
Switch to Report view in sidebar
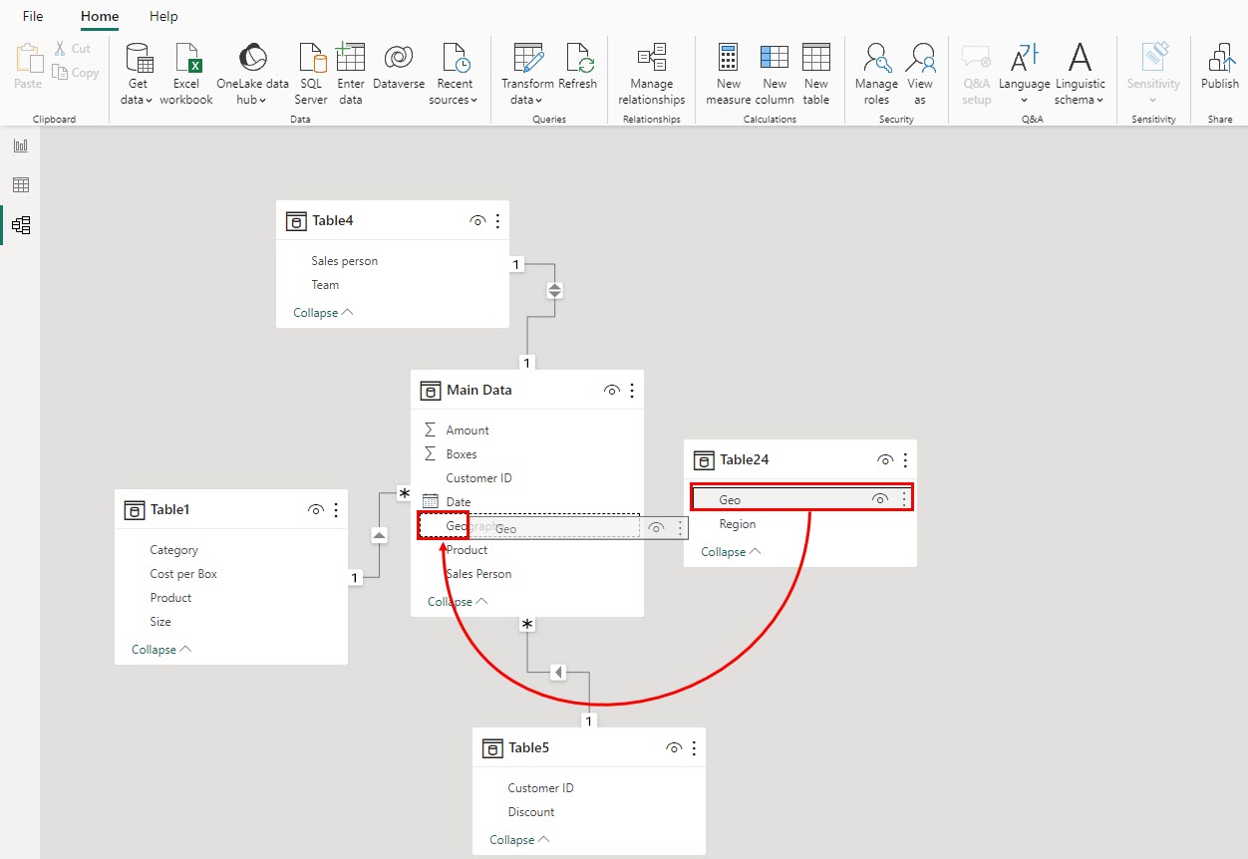click(21, 145)
